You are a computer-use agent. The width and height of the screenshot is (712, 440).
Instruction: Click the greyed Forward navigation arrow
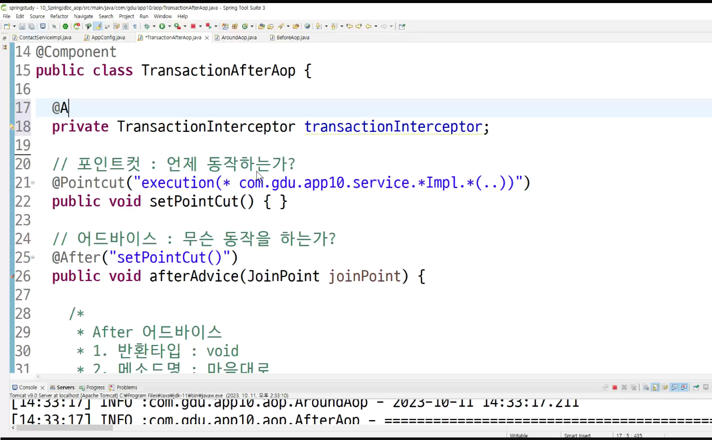pyautogui.click(x=384, y=26)
